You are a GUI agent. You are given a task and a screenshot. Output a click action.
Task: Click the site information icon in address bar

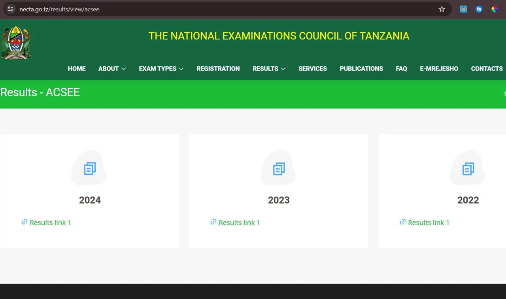pyautogui.click(x=11, y=9)
